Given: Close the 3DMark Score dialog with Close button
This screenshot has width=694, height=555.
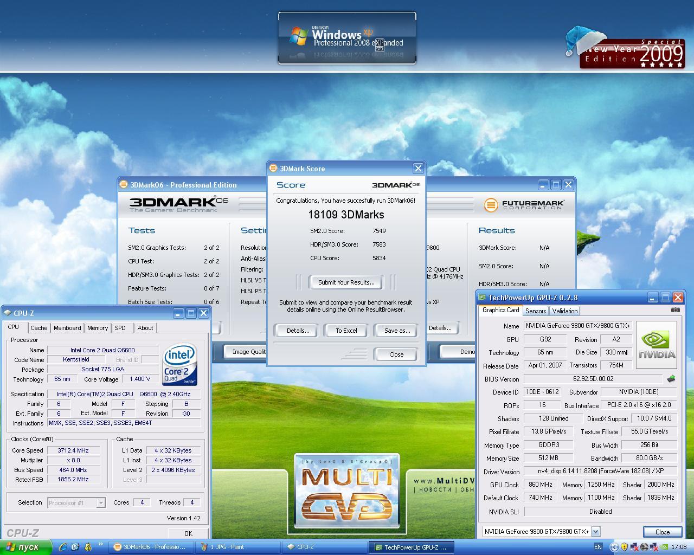Looking at the screenshot, I should 396,354.
